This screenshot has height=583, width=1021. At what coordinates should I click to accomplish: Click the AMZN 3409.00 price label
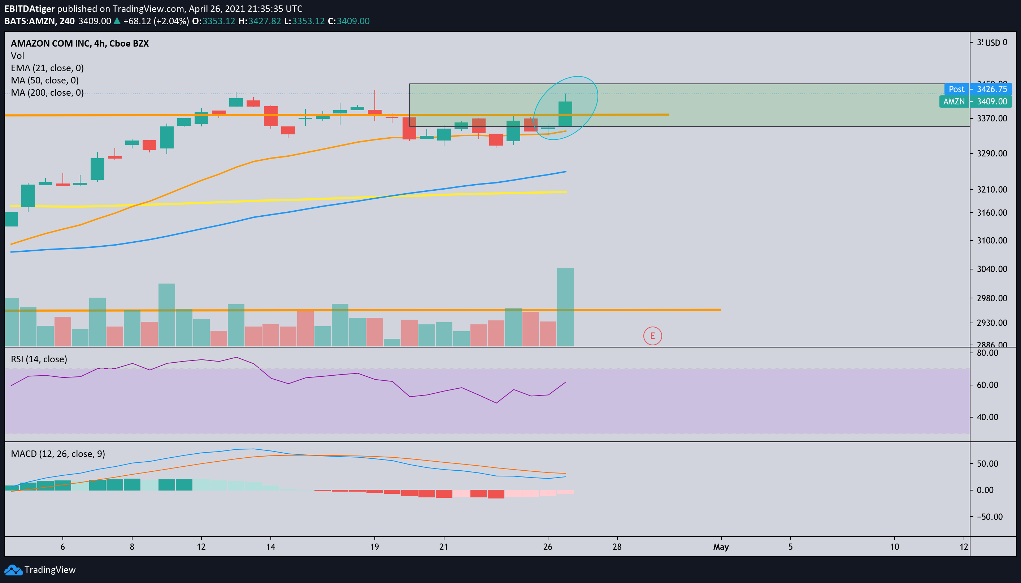point(976,101)
